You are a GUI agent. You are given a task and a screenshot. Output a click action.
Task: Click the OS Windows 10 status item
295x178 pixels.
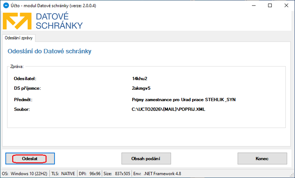(x=25, y=173)
